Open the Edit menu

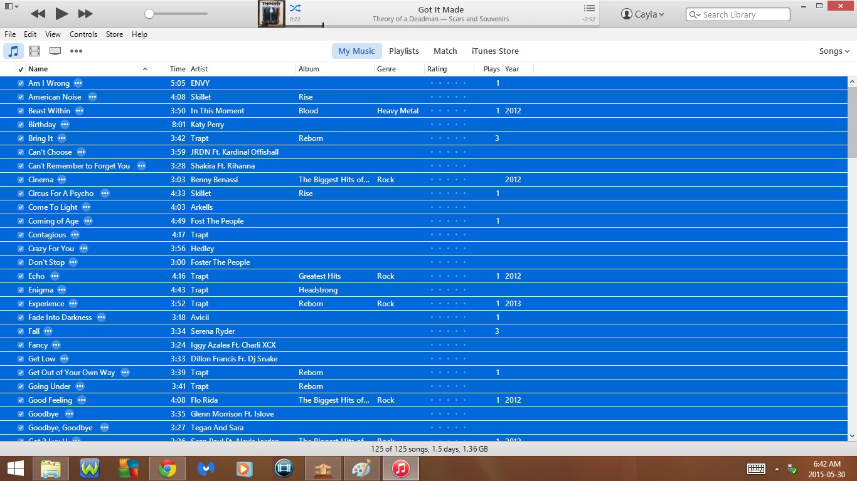pos(30,34)
